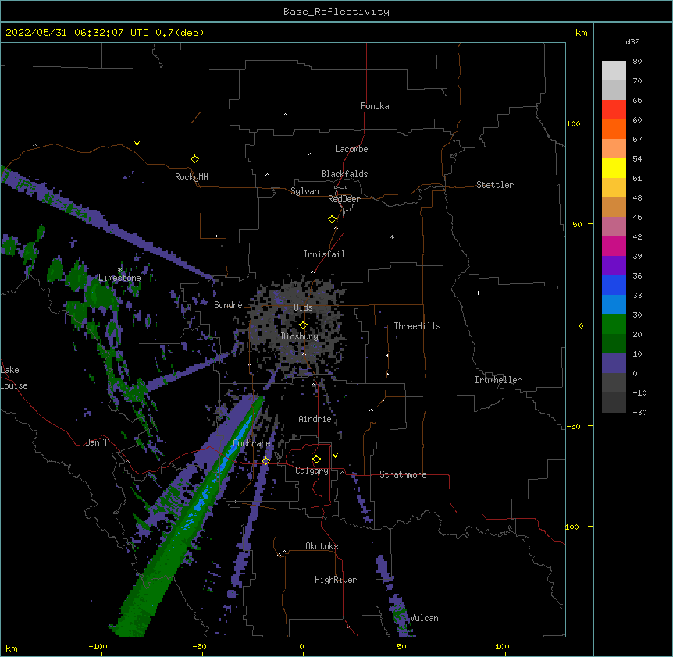The image size is (673, 657).
Task: Select the RockyMH map label
Action: click(x=191, y=177)
